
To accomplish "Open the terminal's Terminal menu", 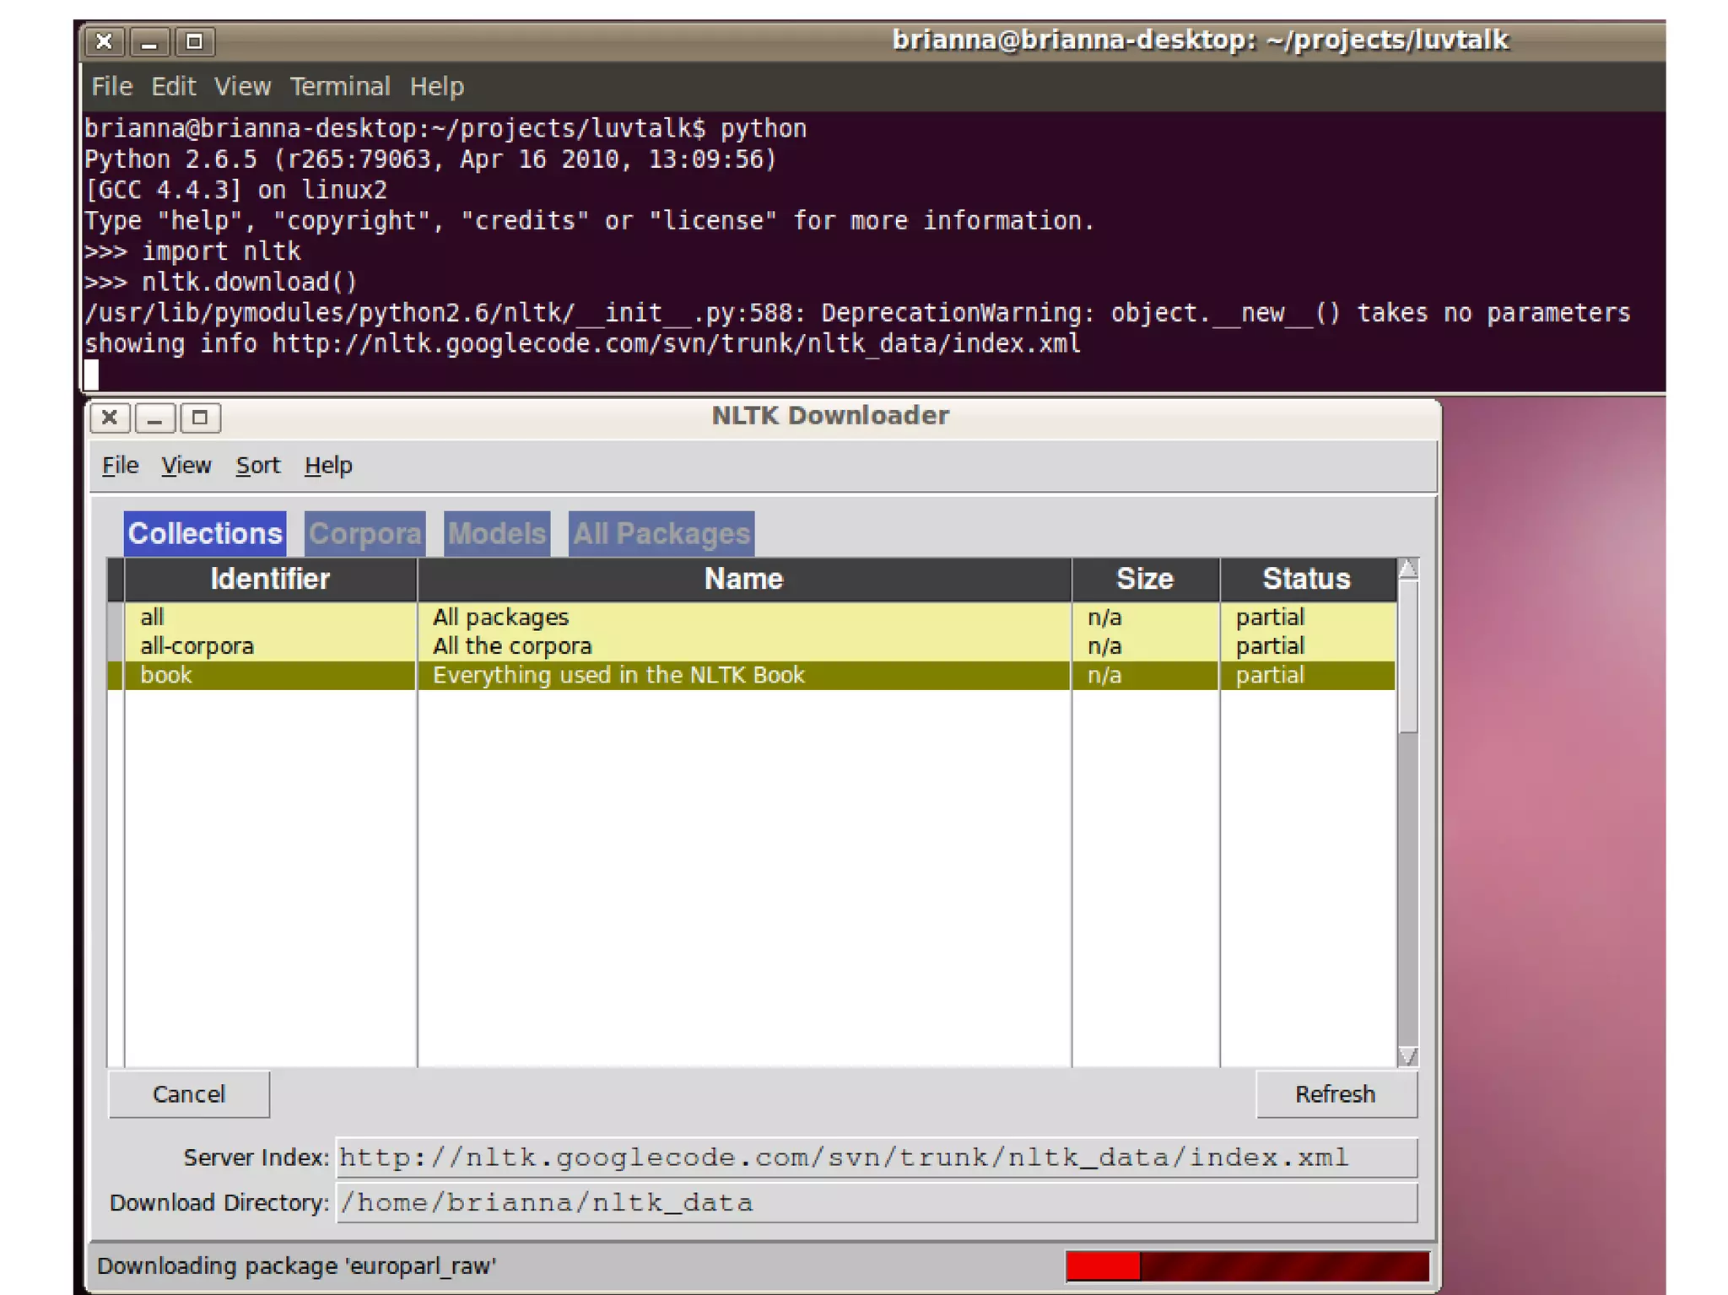I will pos(339,86).
